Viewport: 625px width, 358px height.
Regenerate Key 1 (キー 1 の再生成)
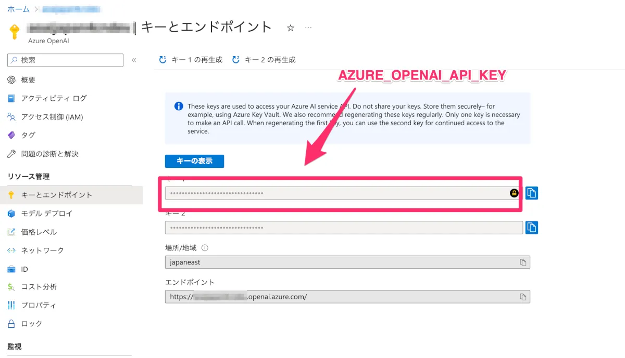[191, 60]
